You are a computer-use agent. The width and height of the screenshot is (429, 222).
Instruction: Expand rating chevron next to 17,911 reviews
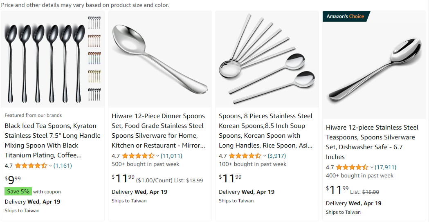point(372,167)
